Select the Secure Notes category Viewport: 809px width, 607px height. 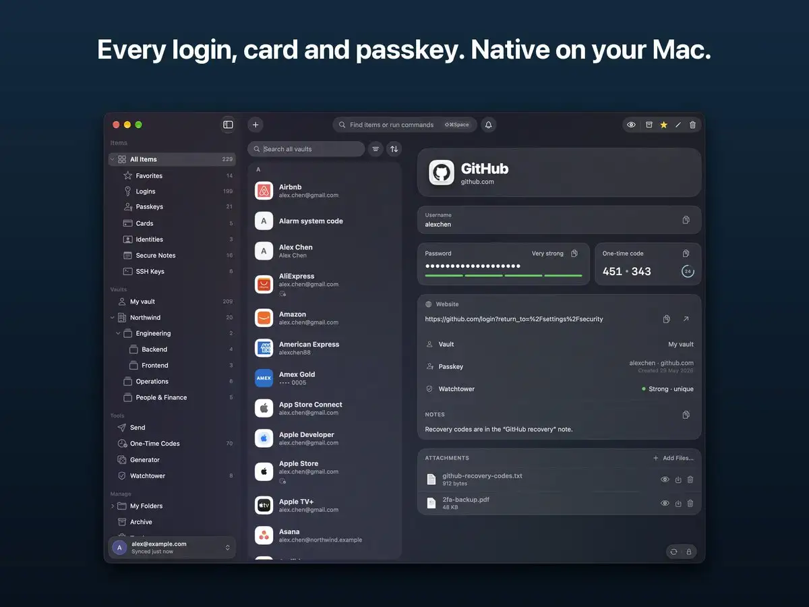[172, 256]
